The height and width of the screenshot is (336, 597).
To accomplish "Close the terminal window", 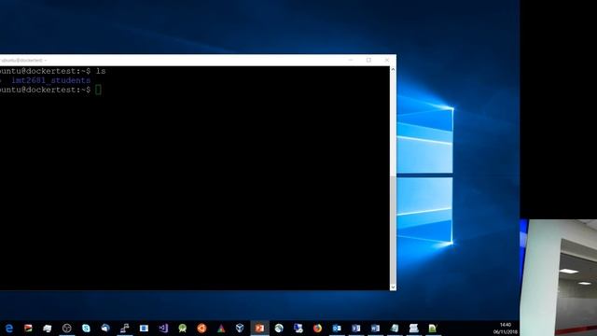I will point(387,60).
